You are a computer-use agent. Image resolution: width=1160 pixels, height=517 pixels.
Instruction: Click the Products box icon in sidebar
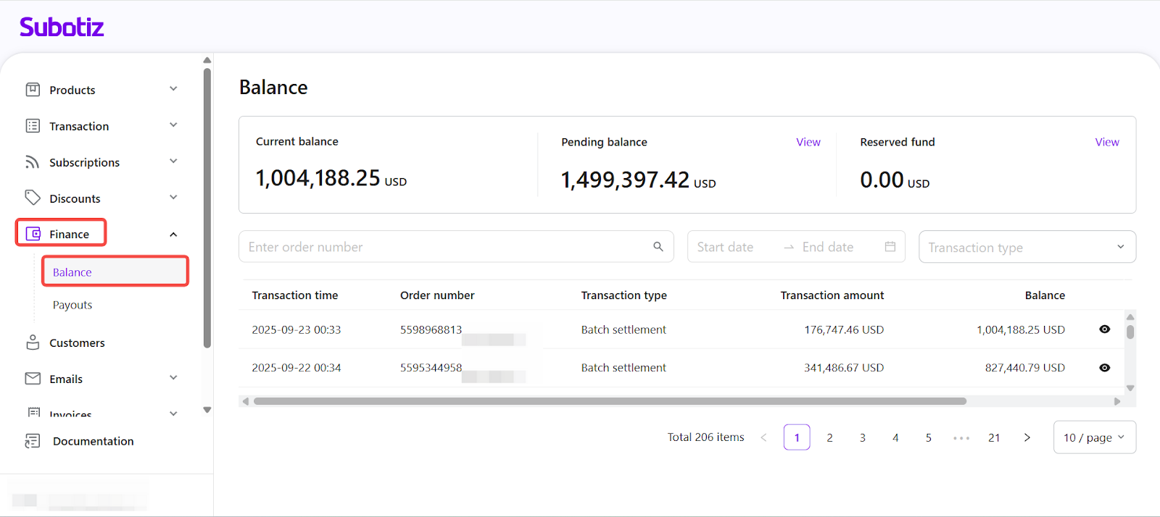click(33, 90)
